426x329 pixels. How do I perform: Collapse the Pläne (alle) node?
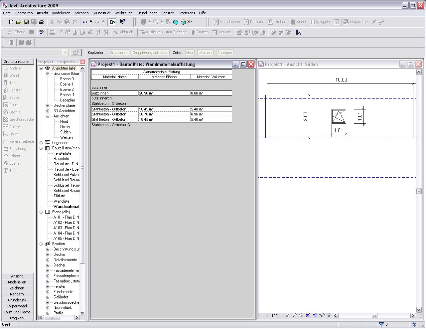pos(41,212)
